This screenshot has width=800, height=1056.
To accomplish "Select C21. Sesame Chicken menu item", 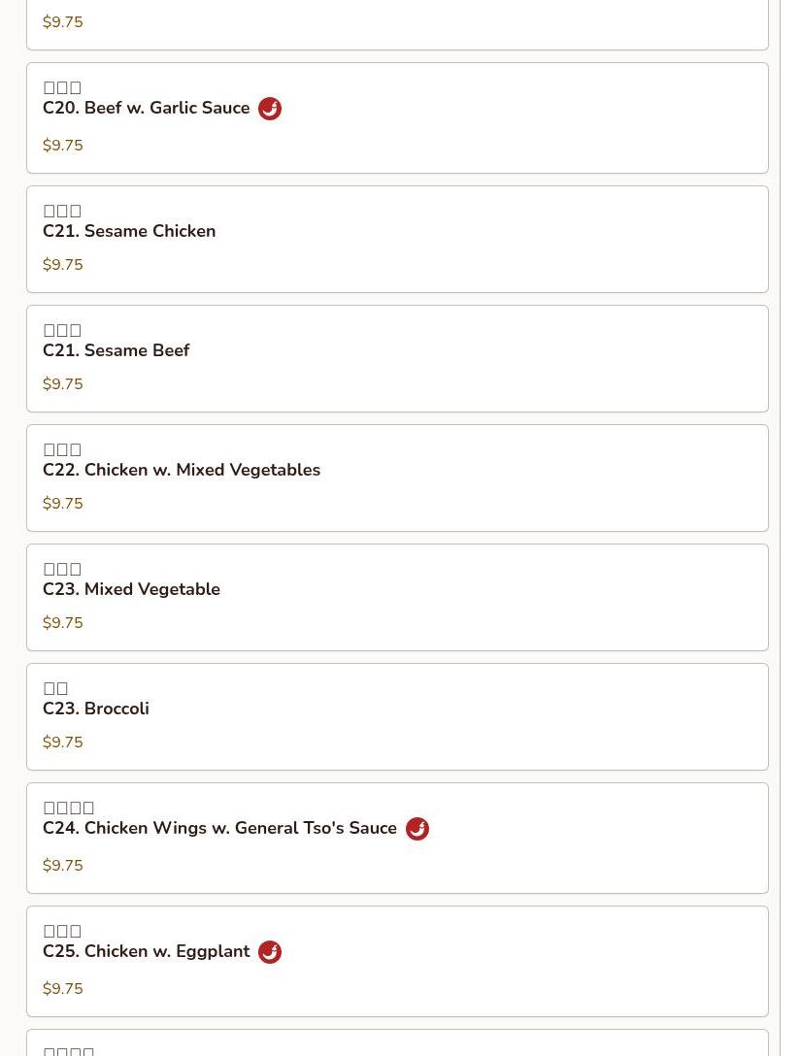I will coord(397,239).
